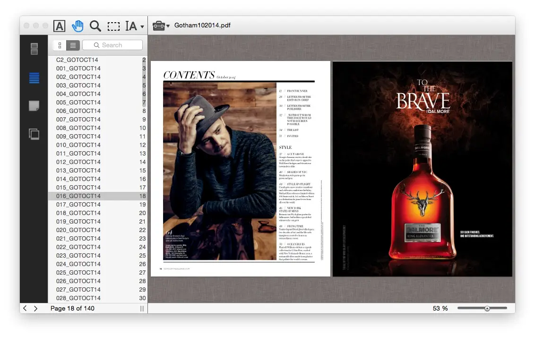Select outline entry 023_GOTOCT14

[x=97, y=256]
